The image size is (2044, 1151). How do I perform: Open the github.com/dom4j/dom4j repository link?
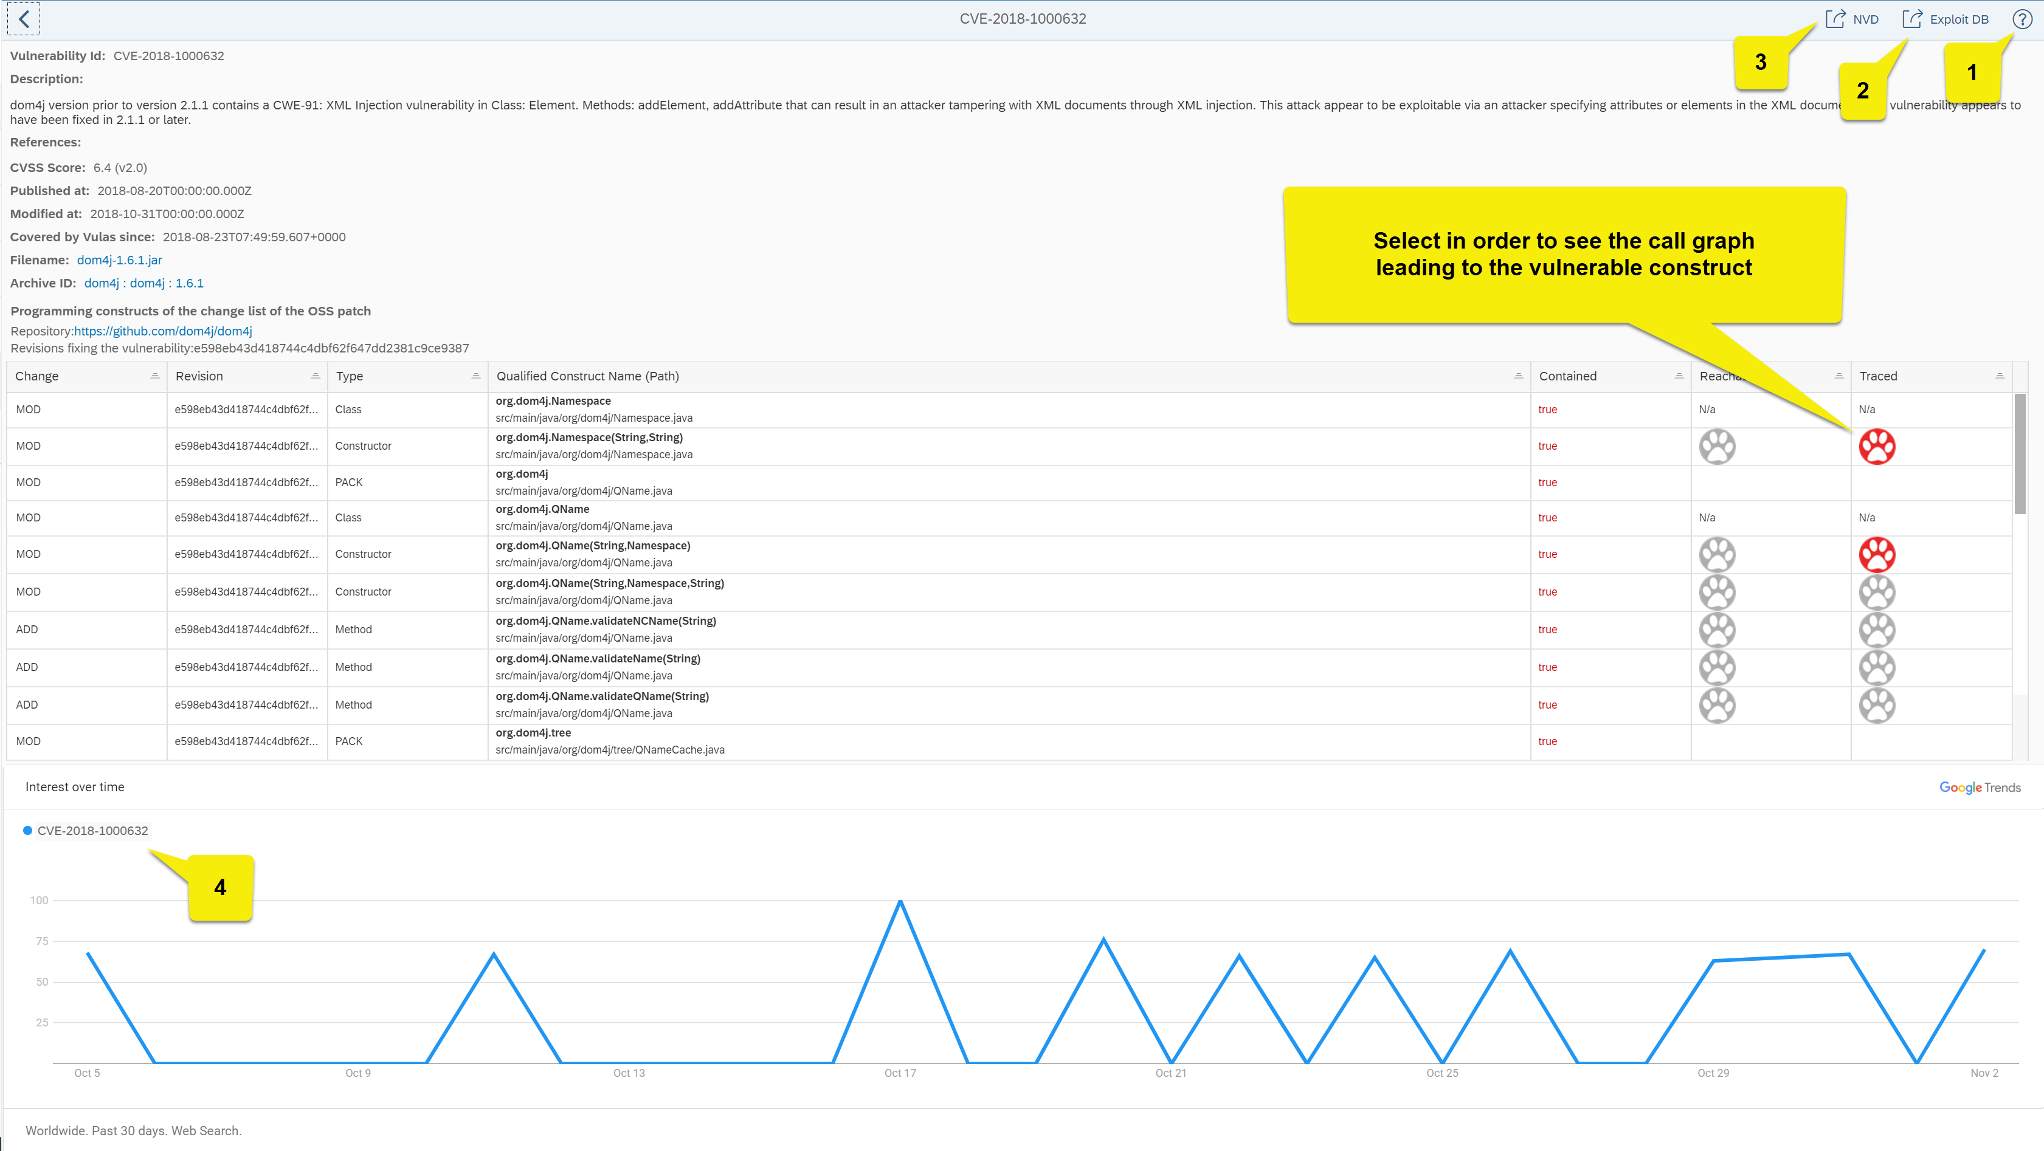[163, 331]
